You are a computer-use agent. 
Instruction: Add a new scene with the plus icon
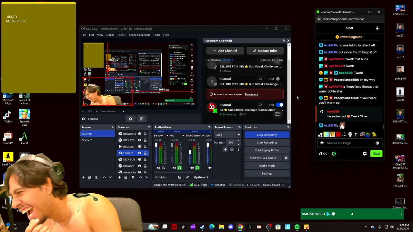click(83, 177)
